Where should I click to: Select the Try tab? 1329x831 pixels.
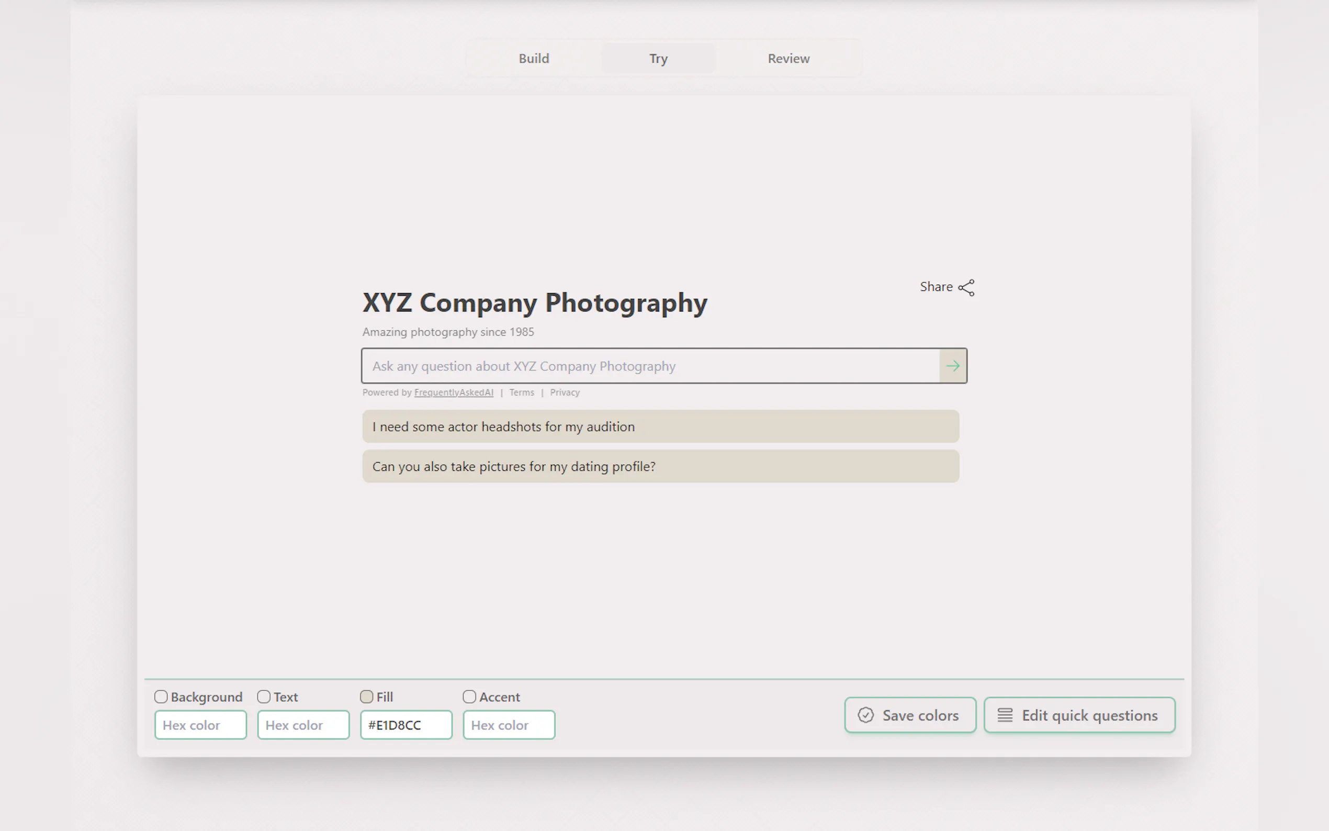pyautogui.click(x=658, y=58)
